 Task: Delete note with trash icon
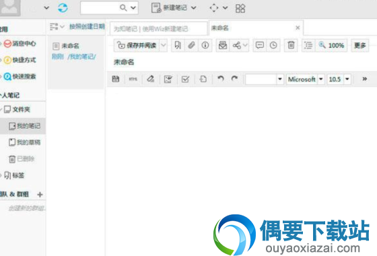(x=291, y=45)
